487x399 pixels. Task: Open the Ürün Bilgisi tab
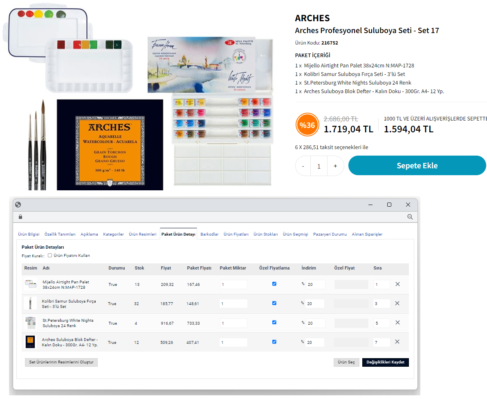(x=29, y=234)
